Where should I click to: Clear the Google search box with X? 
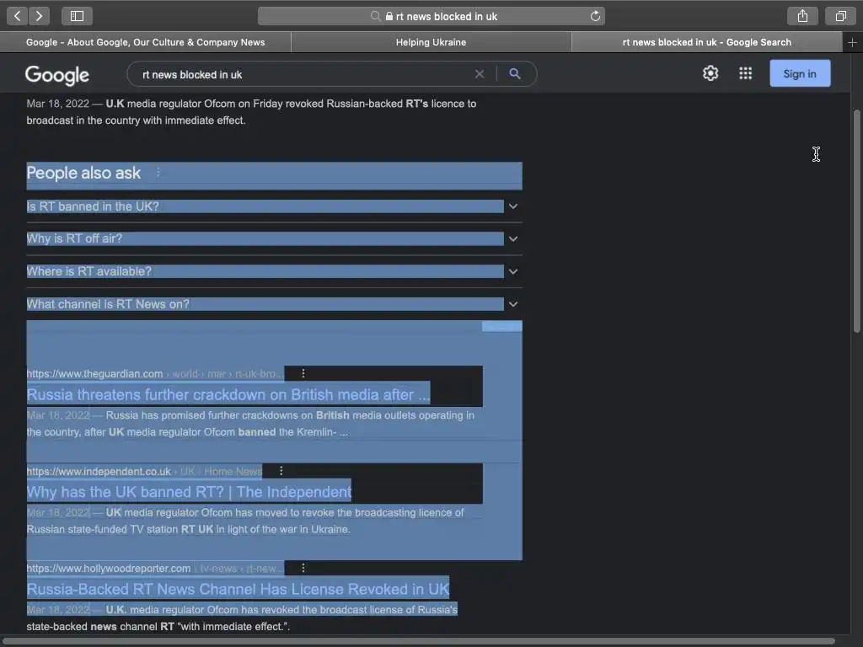480,74
